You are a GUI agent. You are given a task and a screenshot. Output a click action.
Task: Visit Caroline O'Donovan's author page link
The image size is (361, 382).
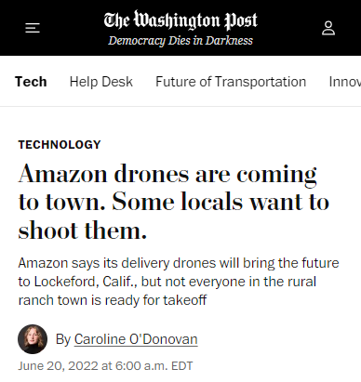tap(136, 339)
